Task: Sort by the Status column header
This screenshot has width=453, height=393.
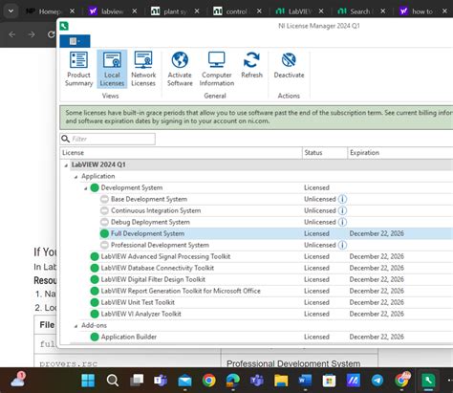Action: [x=324, y=153]
